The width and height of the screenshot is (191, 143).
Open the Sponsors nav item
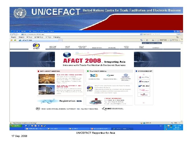pos(112,48)
